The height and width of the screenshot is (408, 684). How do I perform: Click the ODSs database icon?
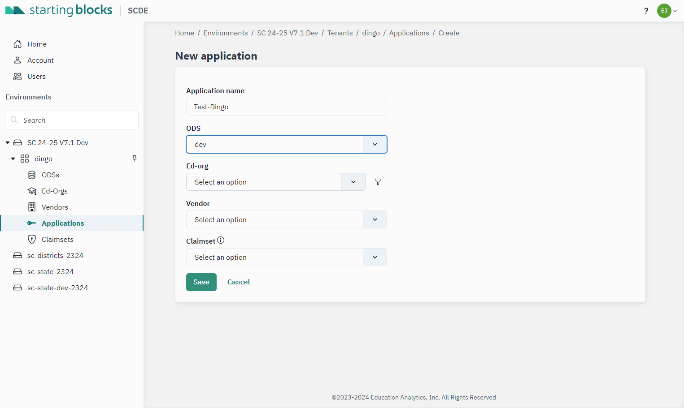[32, 175]
